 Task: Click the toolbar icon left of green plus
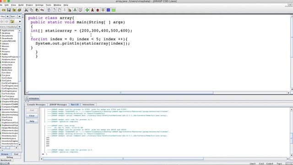coord(80,10)
